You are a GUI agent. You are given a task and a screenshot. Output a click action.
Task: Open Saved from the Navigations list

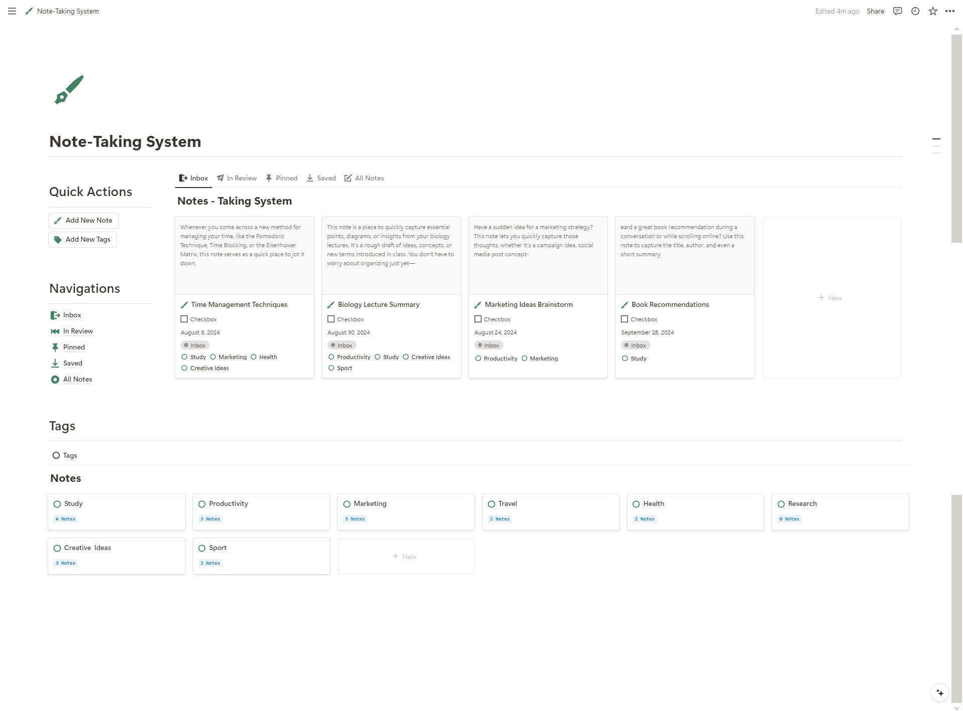72,363
